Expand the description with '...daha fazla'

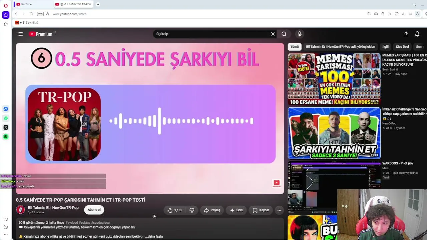point(154,236)
